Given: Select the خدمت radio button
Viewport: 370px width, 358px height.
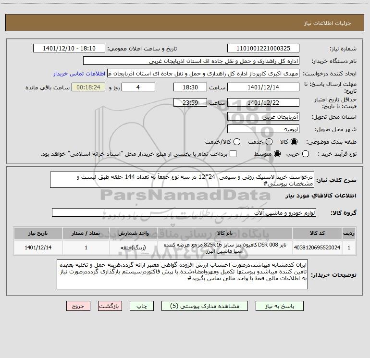Looking at the screenshot, I should tap(269, 142).
